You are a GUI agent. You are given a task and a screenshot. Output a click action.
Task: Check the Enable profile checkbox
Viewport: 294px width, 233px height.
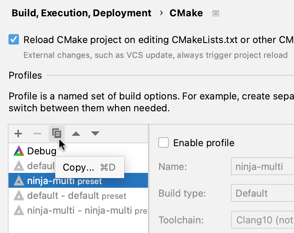pos(163,142)
